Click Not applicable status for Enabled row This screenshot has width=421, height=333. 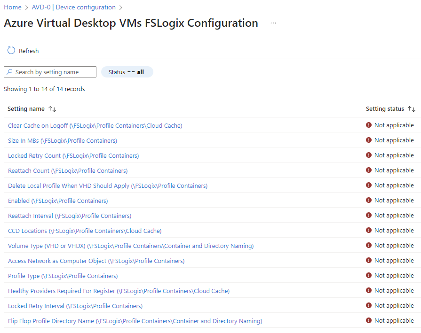pos(394,200)
